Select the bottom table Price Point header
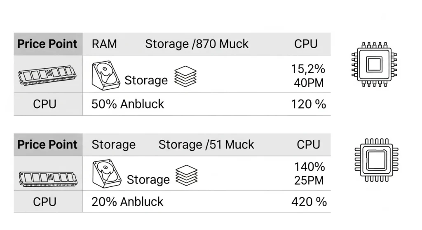The image size is (422, 230). click(48, 144)
